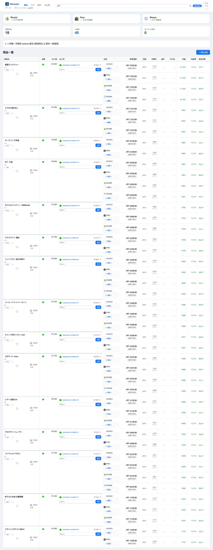Click the Shopify bag icon in the platform card
213x550 pixels.
6,18
